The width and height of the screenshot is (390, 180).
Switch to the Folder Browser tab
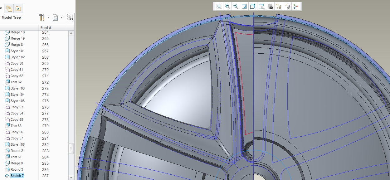pos(9,8)
